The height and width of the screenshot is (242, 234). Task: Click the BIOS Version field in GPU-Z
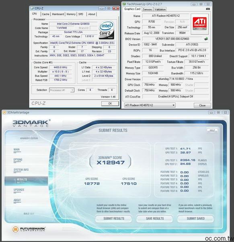point(172,39)
